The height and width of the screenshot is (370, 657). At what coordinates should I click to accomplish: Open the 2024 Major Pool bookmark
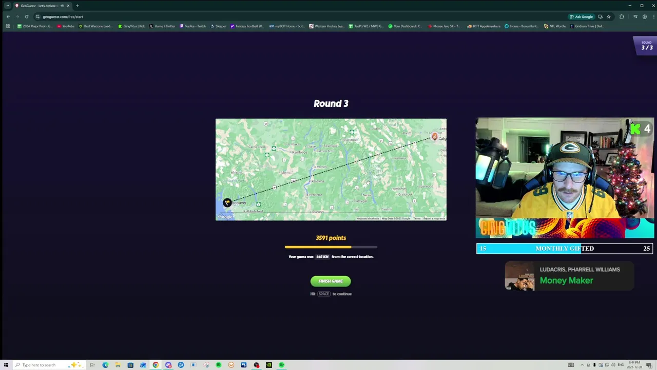tap(35, 26)
